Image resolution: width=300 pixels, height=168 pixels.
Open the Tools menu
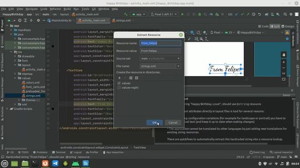(85, 9)
